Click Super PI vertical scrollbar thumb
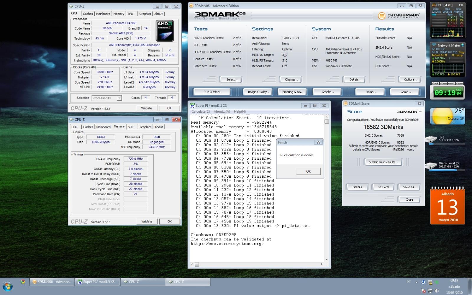The width and height of the screenshot is (472, 295). click(327, 121)
